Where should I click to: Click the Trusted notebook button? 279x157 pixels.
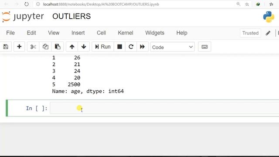tap(250, 33)
